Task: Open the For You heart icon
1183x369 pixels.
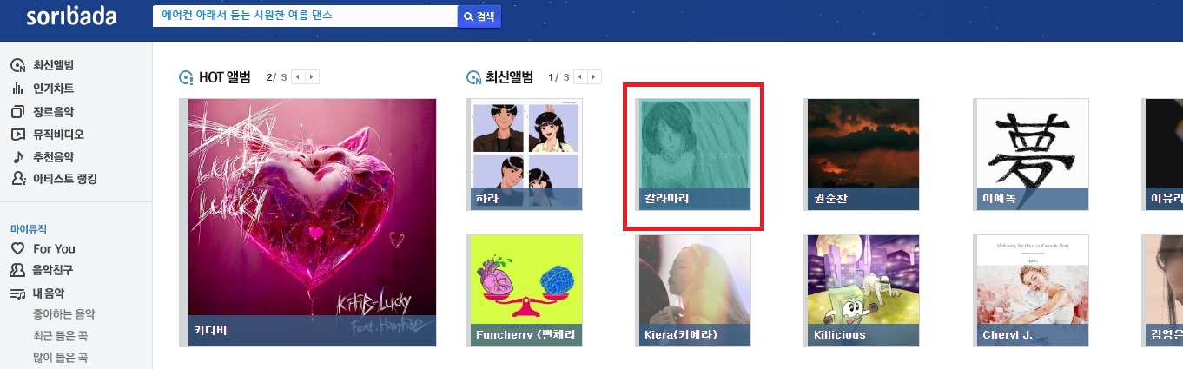Action: pos(17,248)
